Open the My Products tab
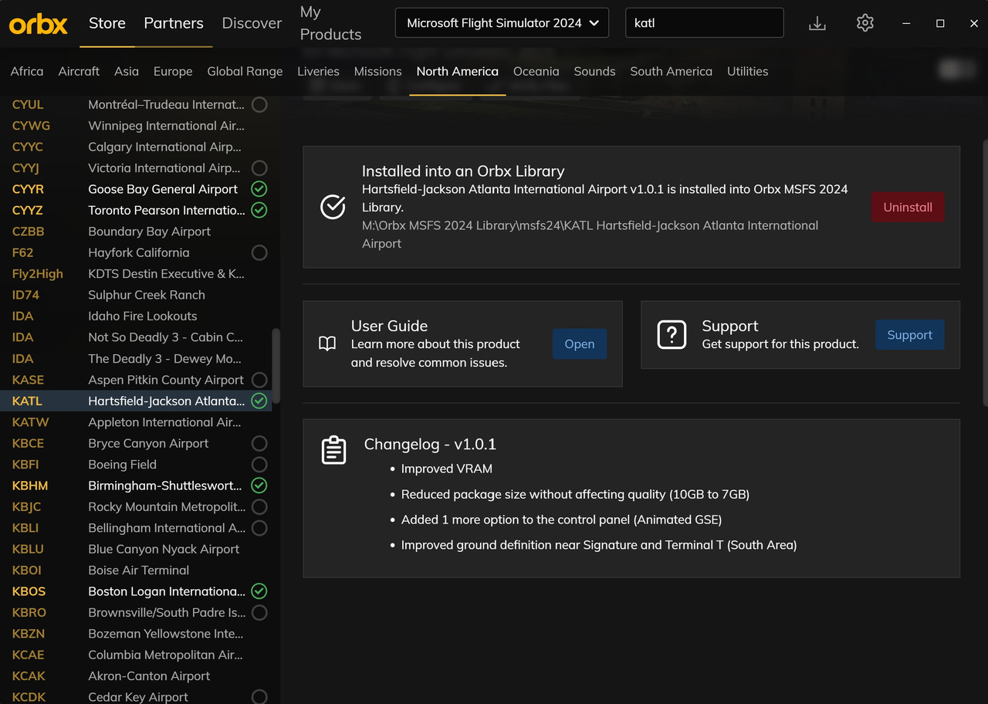988x704 pixels. pyautogui.click(x=330, y=23)
